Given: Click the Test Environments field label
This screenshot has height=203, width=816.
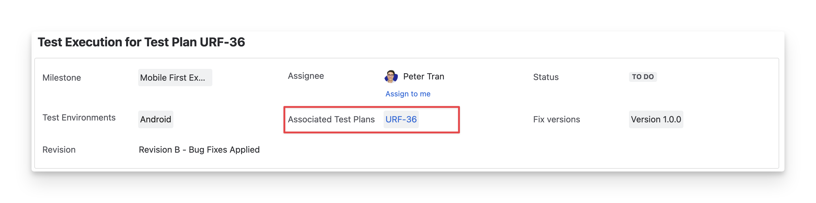Looking at the screenshot, I should [x=79, y=117].
